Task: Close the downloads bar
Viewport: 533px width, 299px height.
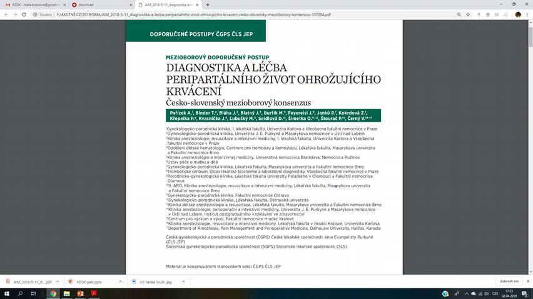Action: [528, 281]
